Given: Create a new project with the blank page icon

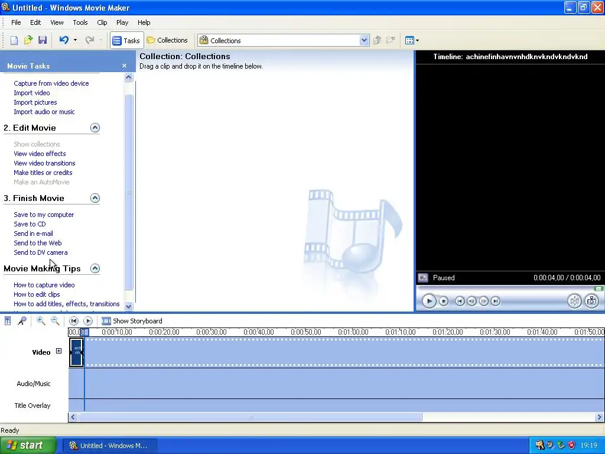Looking at the screenshot, I should pos(14,40).
